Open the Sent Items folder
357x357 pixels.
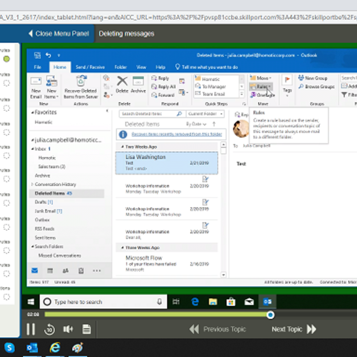coord(45,238)
